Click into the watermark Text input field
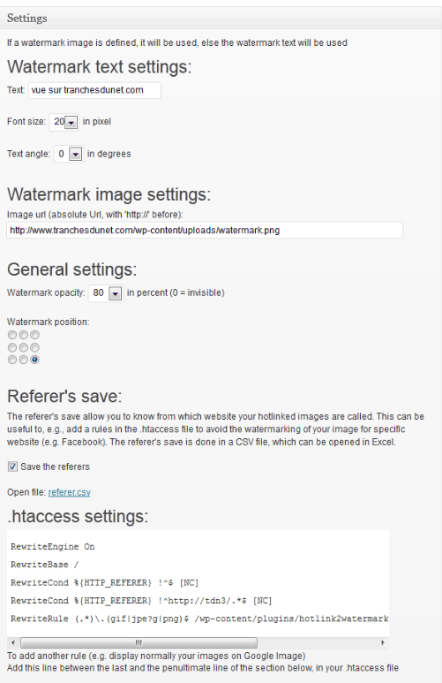 tap(94, 90)
